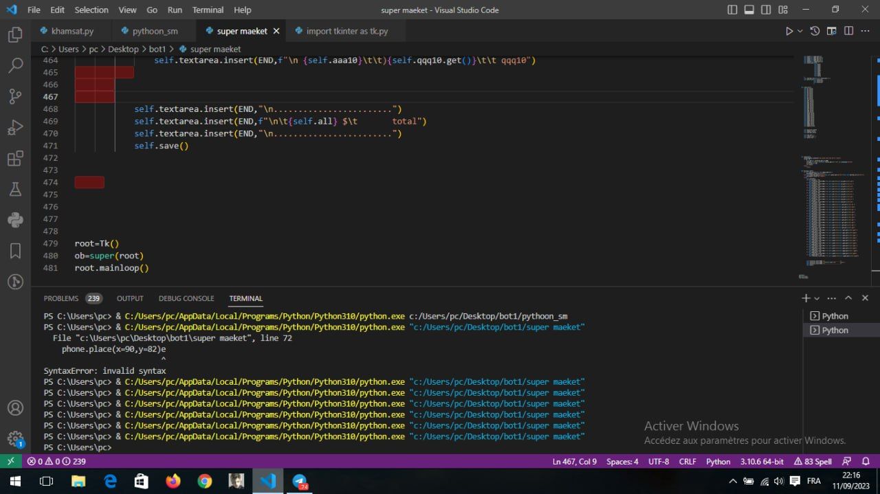Switch to the PROBLEMS panel tab
880x494 pixels.
(x=61, y=298)
